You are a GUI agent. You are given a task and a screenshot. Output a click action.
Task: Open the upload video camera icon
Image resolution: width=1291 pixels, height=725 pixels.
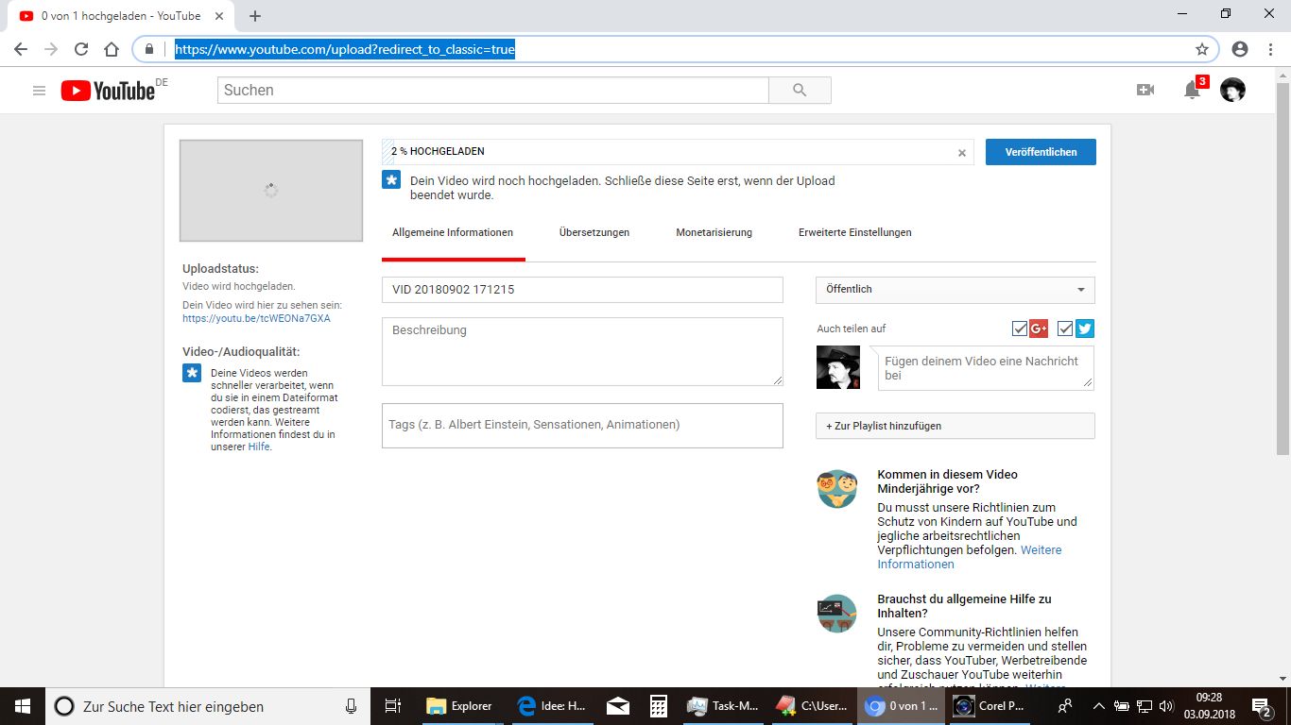tap(1145, 90)
